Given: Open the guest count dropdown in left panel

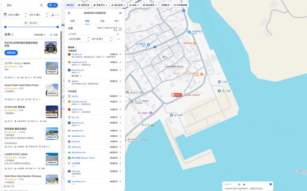Looking at the screenshot, I should coord(55,15).
